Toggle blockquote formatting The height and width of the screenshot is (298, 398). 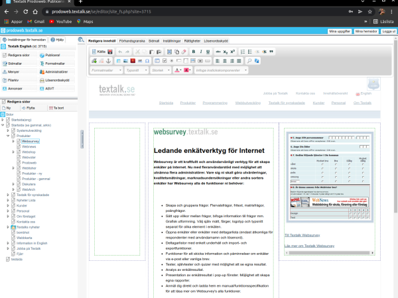pyautogui.click(x=271, y=52)
